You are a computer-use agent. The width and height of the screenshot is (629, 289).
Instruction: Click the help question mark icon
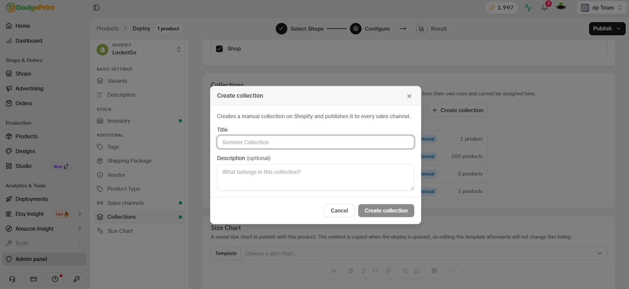tap(55, 279)
